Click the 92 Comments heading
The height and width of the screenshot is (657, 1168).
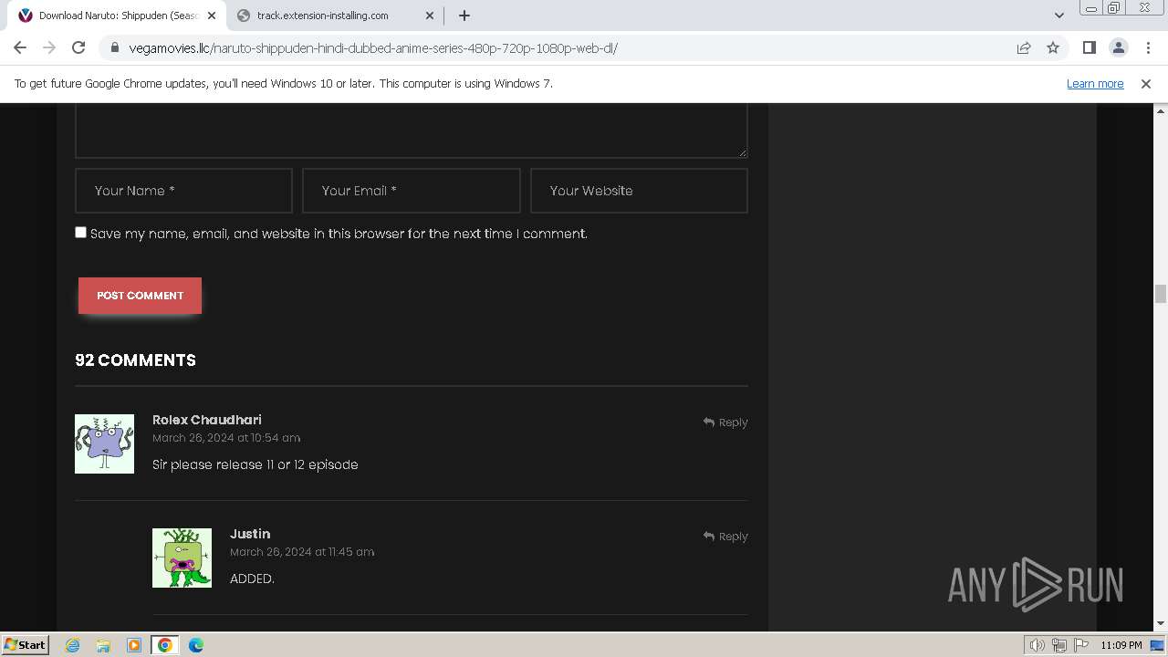(x=135, y=360)
